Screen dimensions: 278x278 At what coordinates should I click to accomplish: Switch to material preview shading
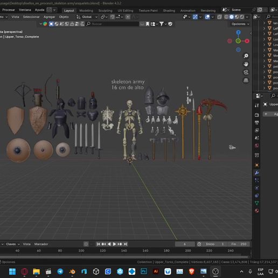pos(237,17)
